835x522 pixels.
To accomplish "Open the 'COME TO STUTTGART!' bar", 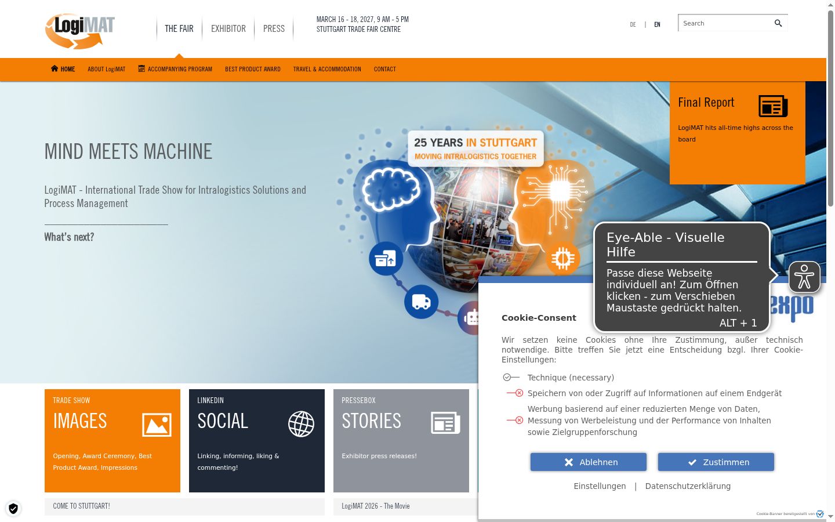I will (x=184, y=506).
